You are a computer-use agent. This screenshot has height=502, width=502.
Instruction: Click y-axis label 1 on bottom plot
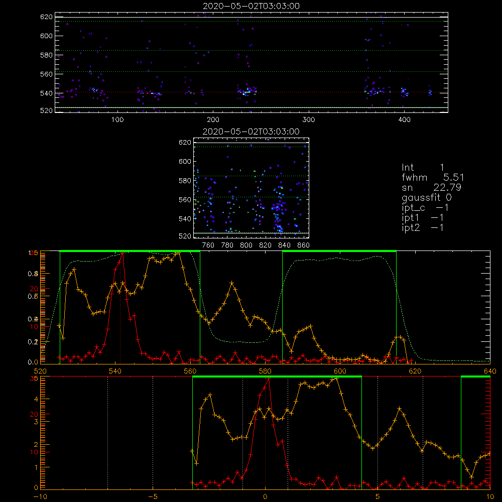[x=36, y=467]
